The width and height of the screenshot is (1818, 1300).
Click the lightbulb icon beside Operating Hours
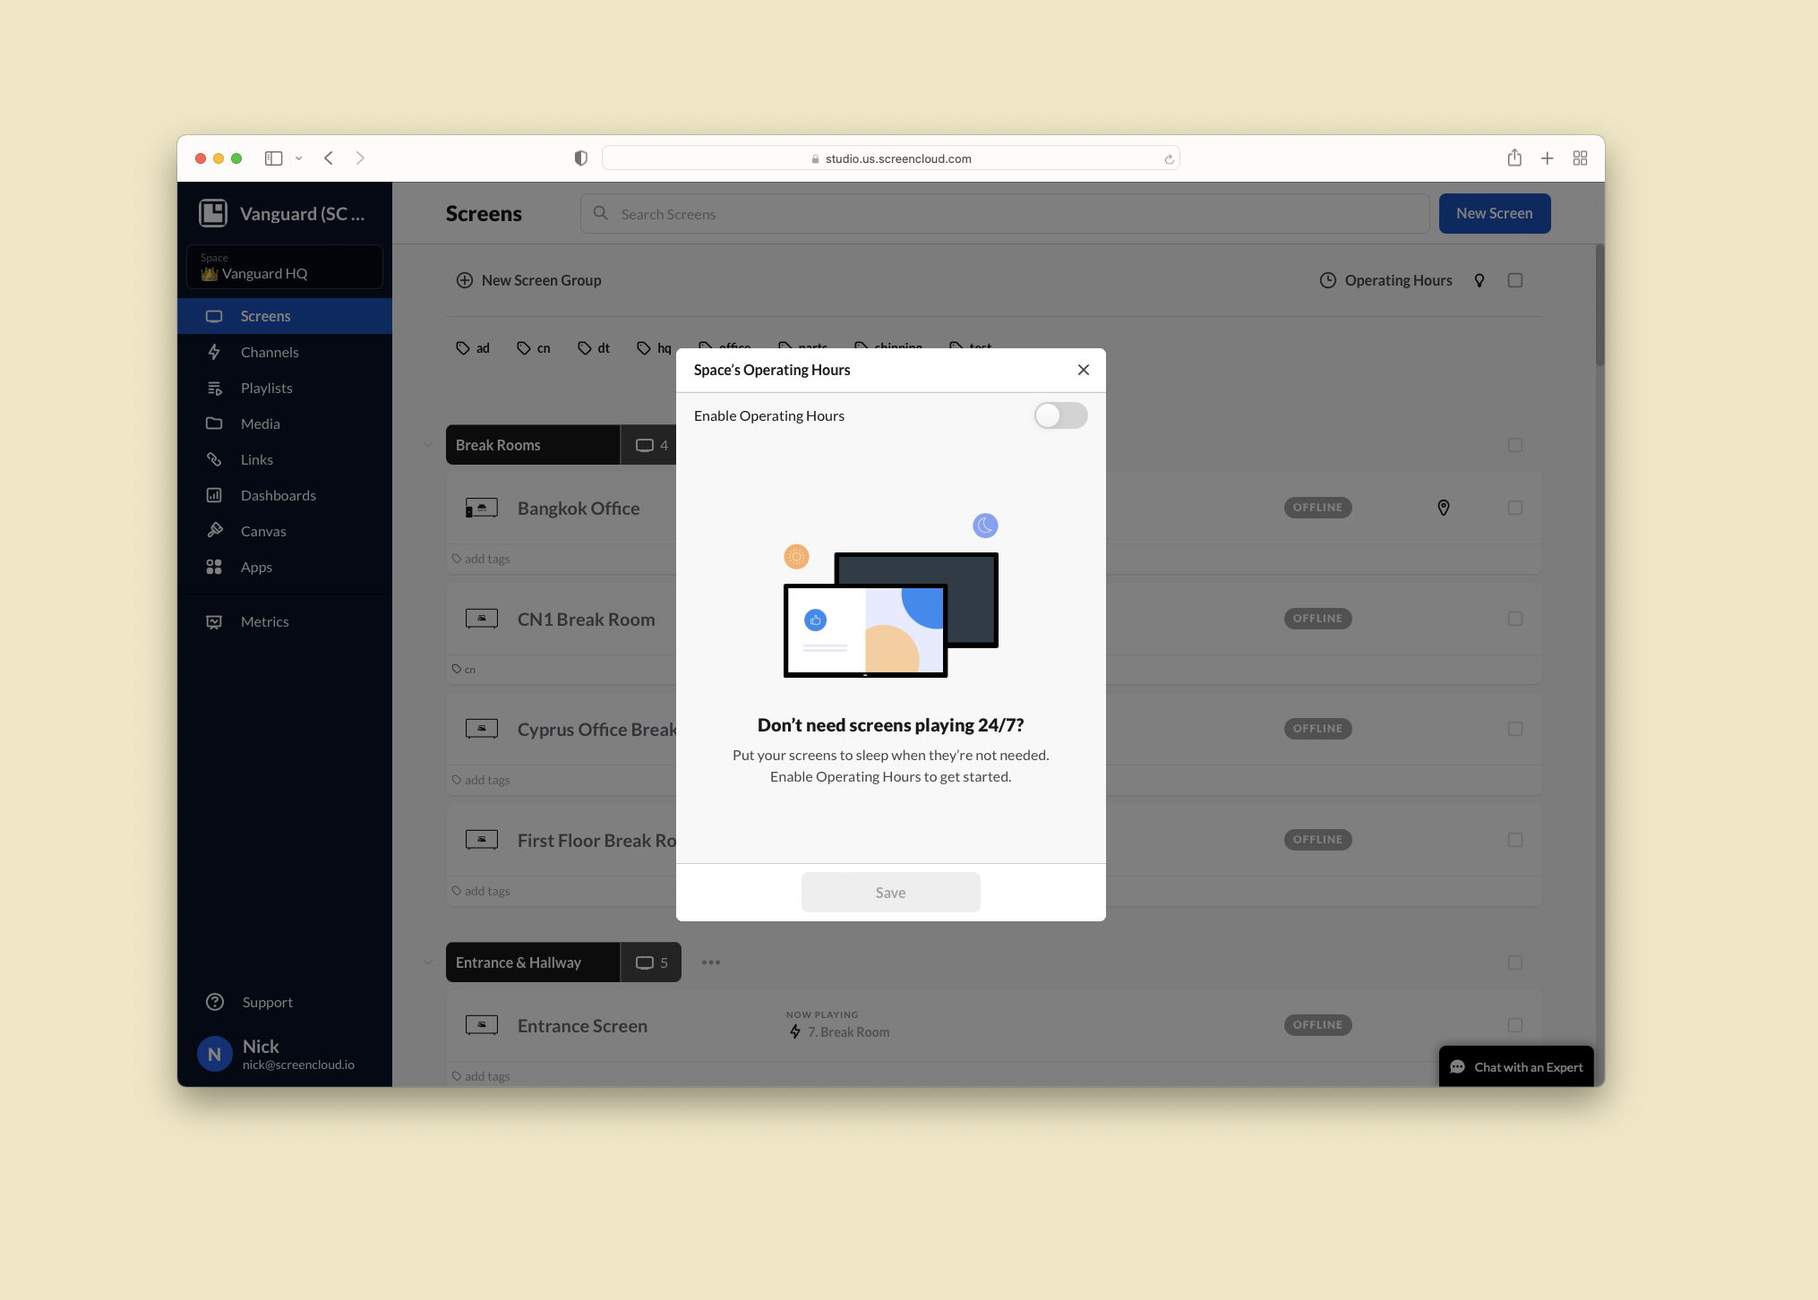(x=1479, y=280)
